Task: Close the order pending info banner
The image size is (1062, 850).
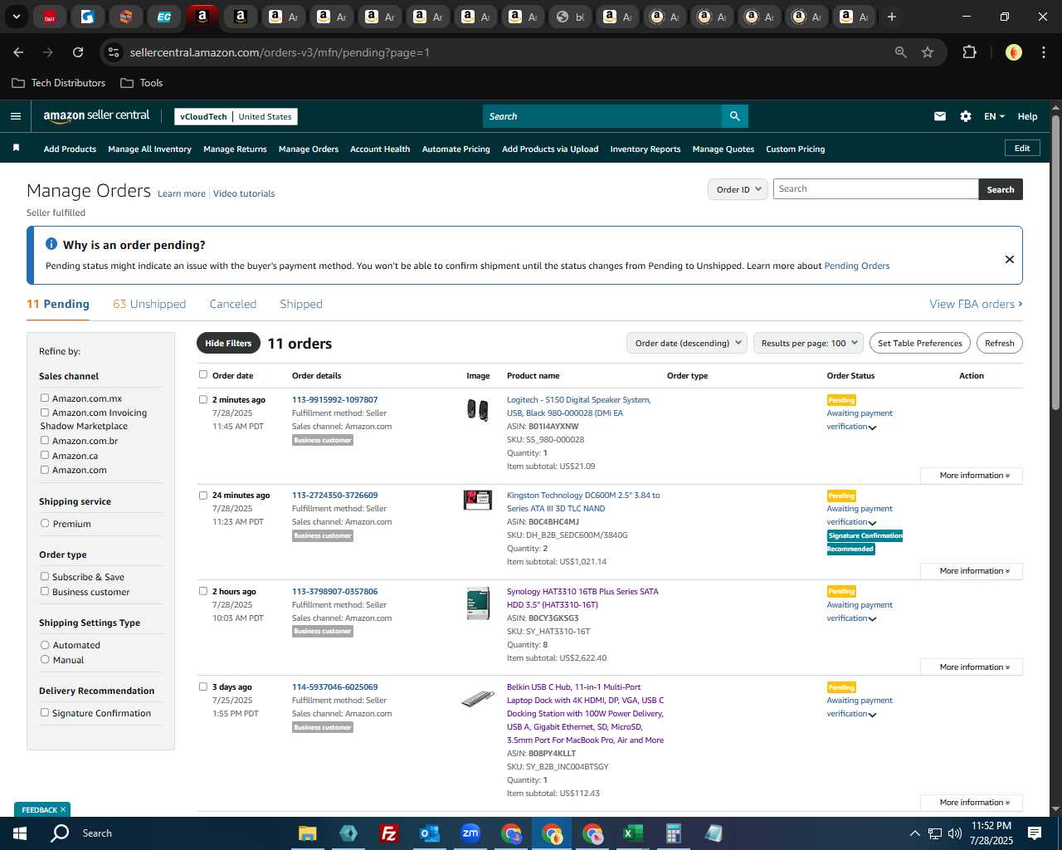Action: (x=1010, y=259)
